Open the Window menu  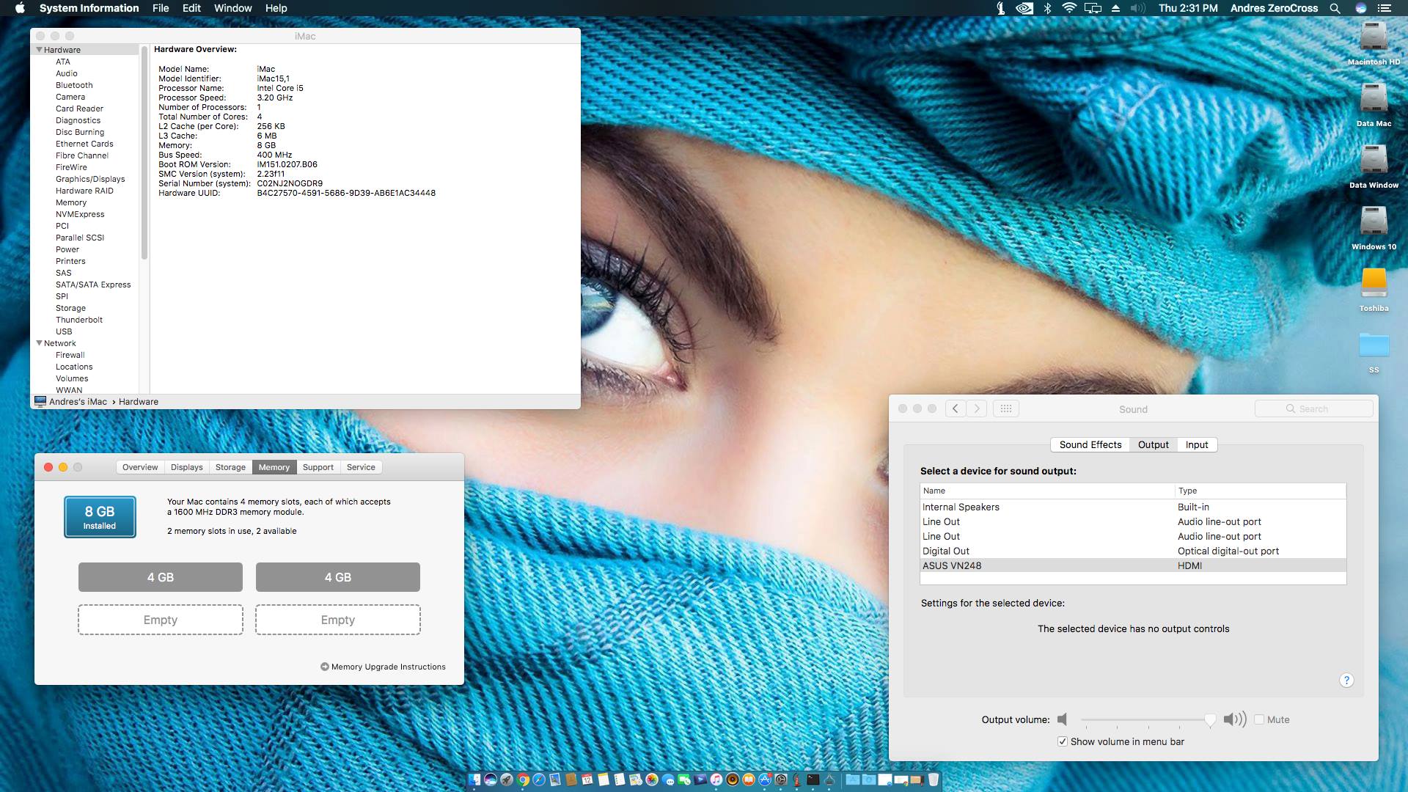pyautogui.click(x=232, y=8)
